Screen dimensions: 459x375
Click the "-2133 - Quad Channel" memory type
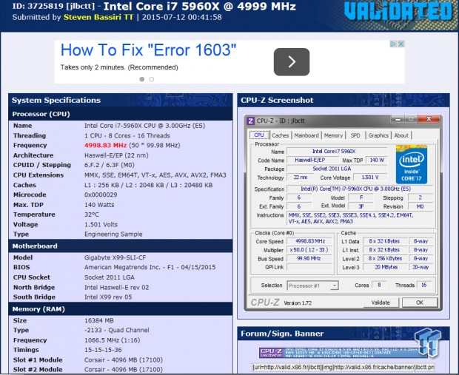click(x=116, y=330)
